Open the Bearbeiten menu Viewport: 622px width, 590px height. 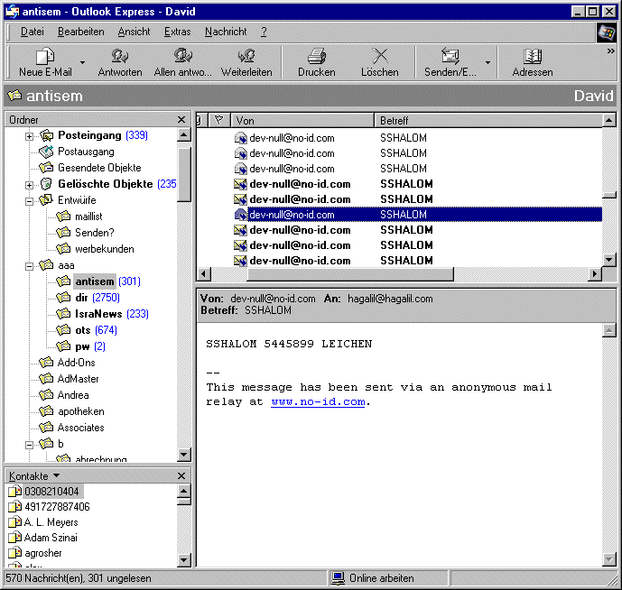pyautogui.click(x=81, y=32)
